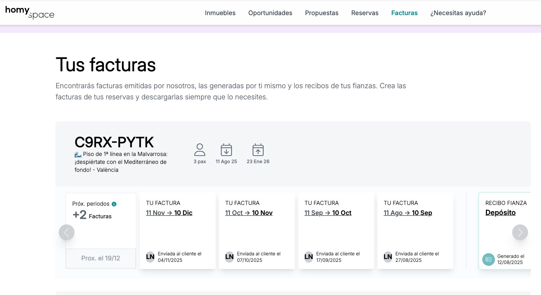This screenshot has height=295, width=541.
Task: Click the check-in calendar icon
Action: (x=226, y=149)
